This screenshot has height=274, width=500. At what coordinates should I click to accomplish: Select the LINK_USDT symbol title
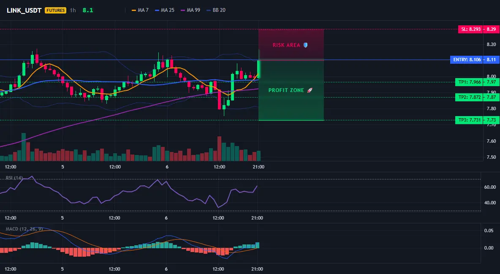click(x=24, y=10)
